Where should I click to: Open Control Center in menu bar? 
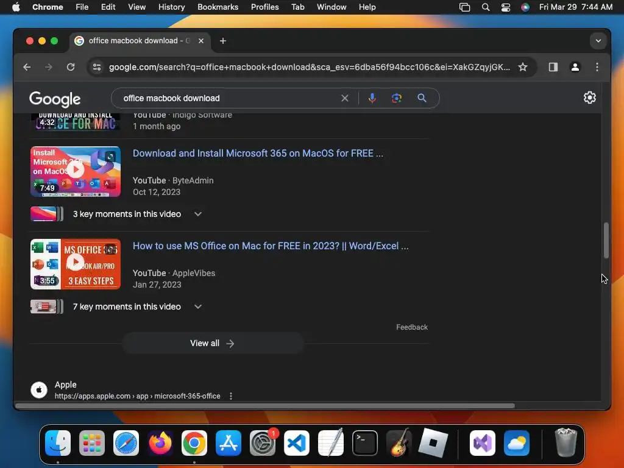pos(505,7)
